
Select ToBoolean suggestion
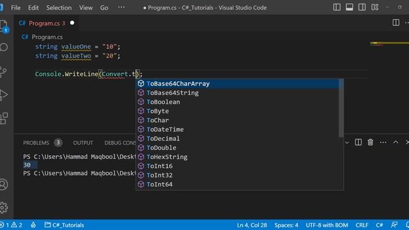pos(237,102)
